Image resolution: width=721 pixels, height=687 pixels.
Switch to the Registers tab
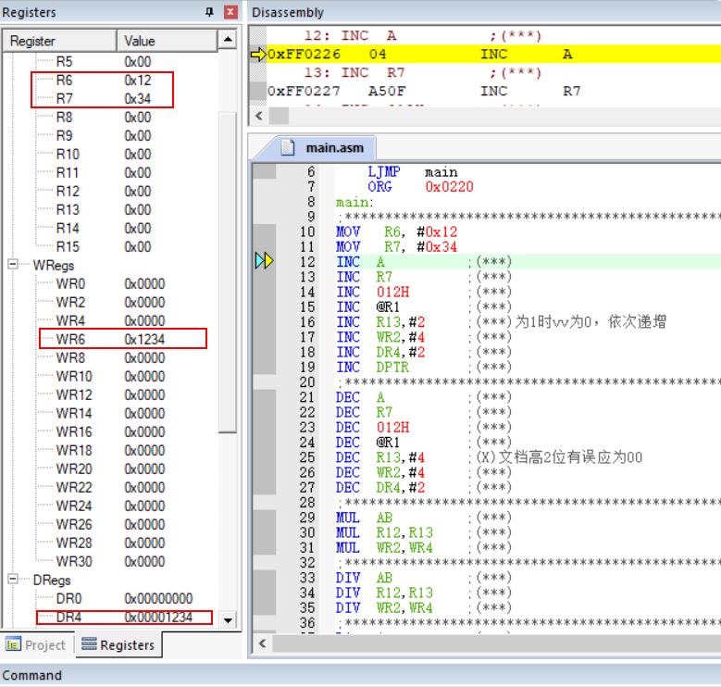click(x=118, y=644)
